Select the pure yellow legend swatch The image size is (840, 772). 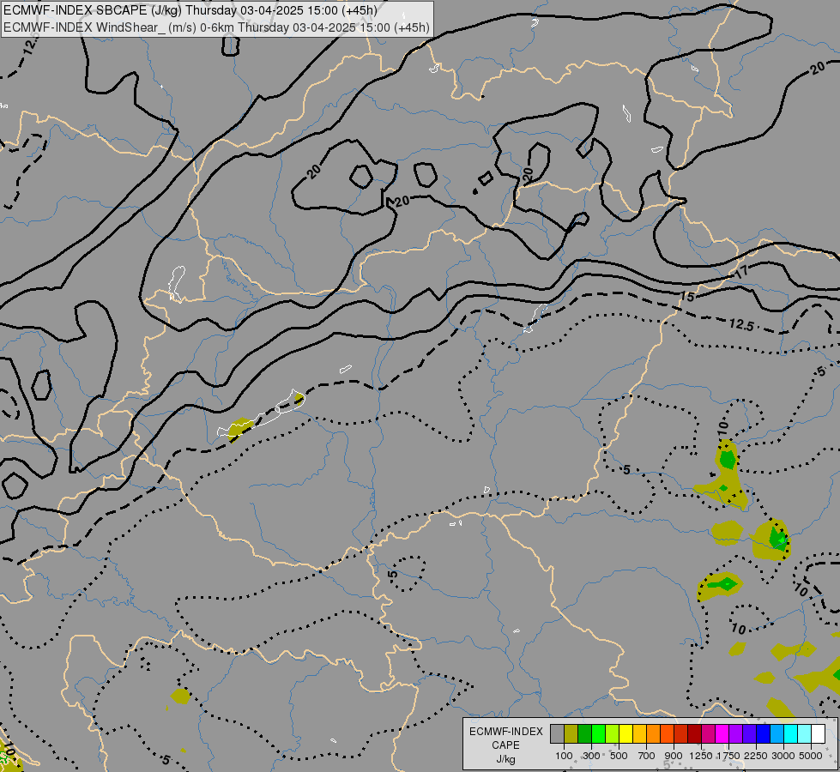click(625, 733)
